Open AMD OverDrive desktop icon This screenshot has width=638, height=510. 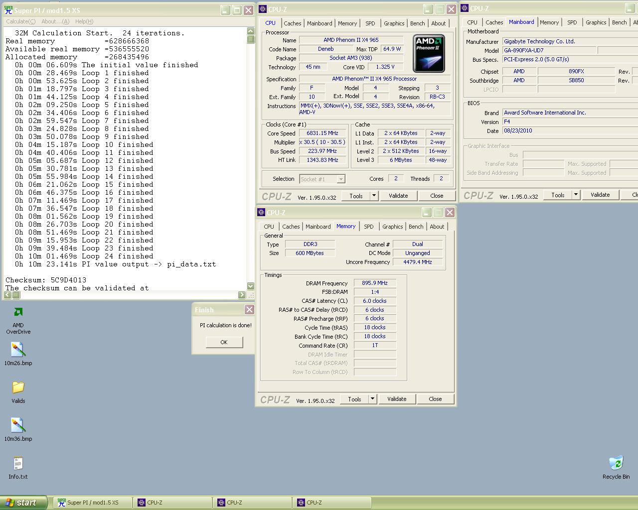[x=18, y=320]
